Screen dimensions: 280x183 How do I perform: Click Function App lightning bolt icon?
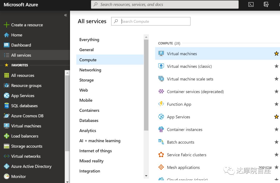pyautogui.click(x=161, y=104)
